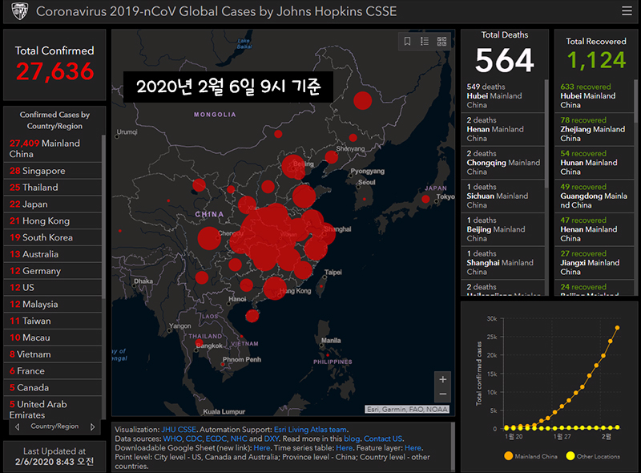The image size is (641, 473).
Task: Select United Arab Emirates in cases list
Action: tap(53, 409)
